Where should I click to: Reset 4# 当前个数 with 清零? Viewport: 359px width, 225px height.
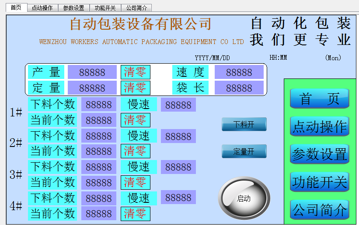[x=135, y=214]
